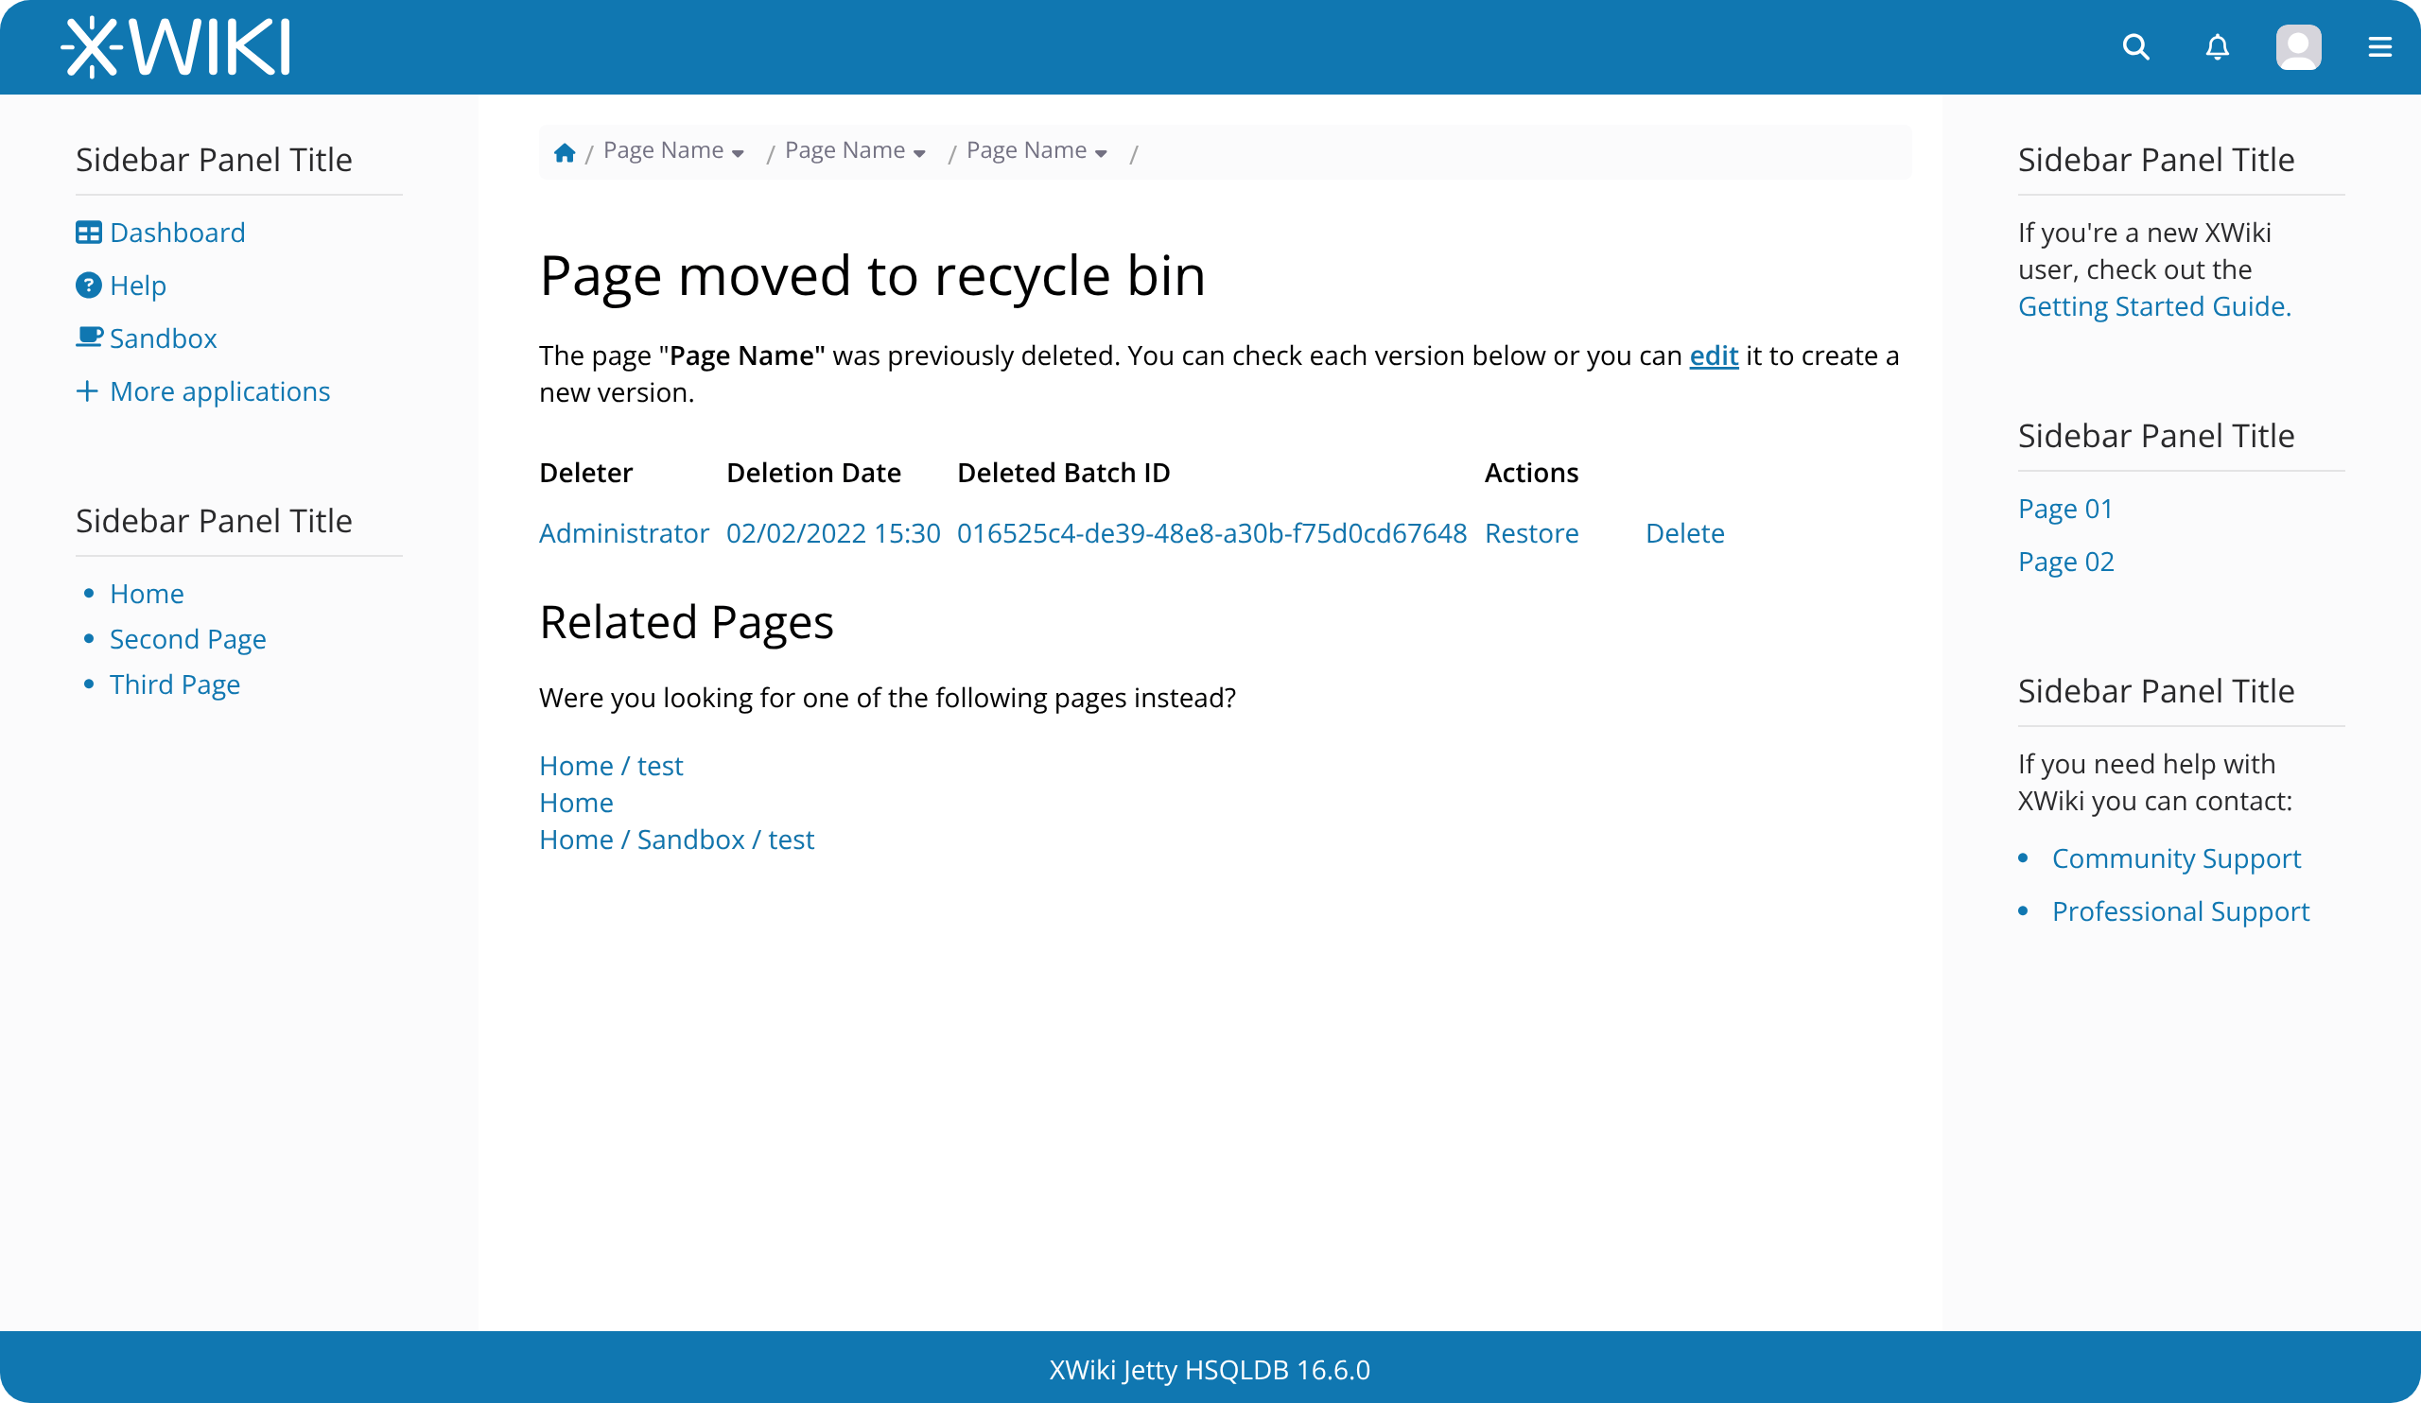
Task: Restore the deleted page
Action: pos(1530,533)
